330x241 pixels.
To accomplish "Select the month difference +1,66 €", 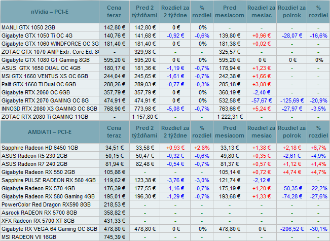I will point(262,76).
